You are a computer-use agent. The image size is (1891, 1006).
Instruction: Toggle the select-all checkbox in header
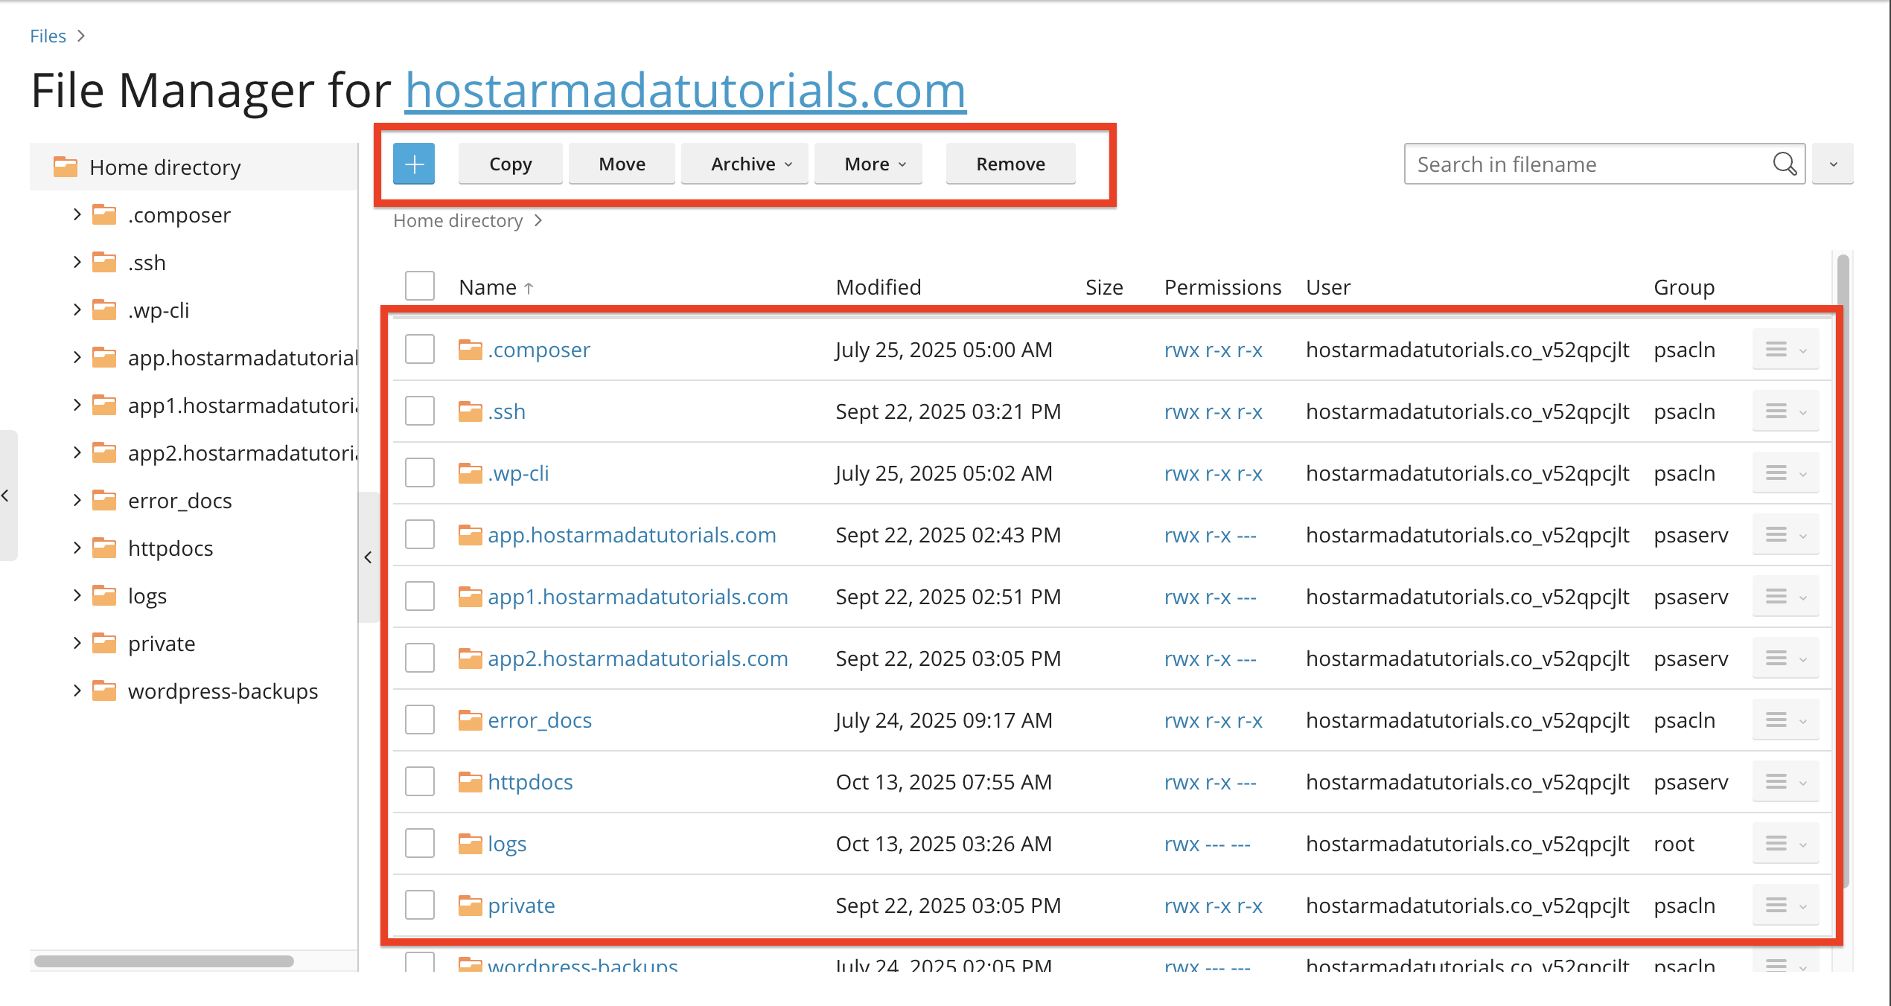tap(420, 286)
